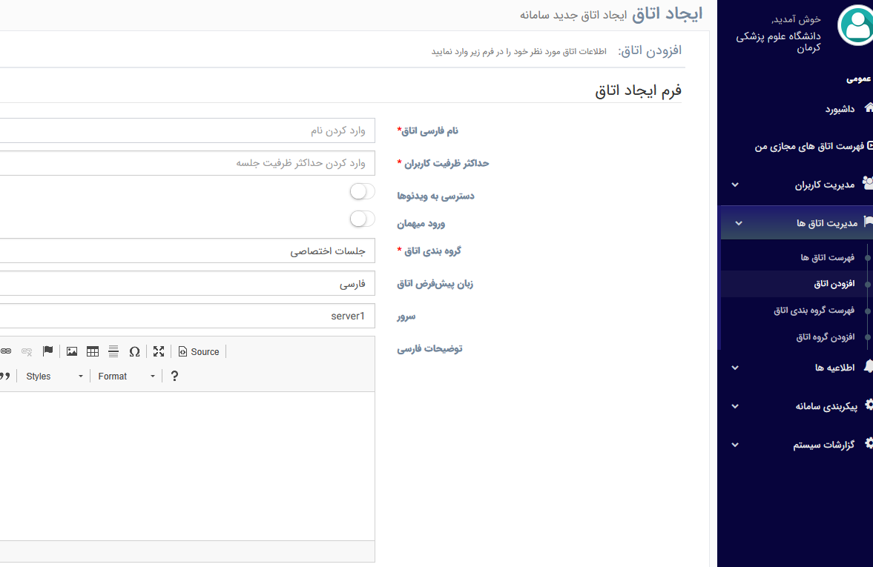Screen dimensions: 873x567
Task: Open the گروه بندی اتاق dropdown
Action: (x=185, y=251)
